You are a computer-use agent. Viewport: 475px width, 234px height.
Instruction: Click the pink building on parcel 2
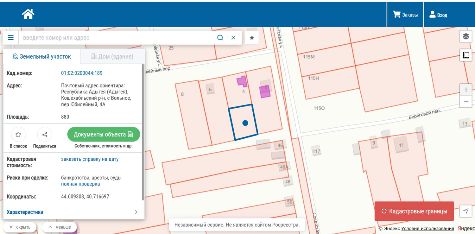[265, 92]
